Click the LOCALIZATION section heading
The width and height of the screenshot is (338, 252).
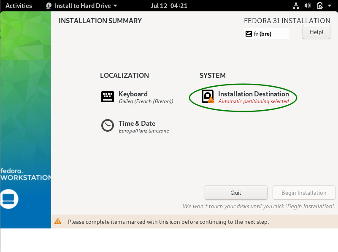[124, 75]
